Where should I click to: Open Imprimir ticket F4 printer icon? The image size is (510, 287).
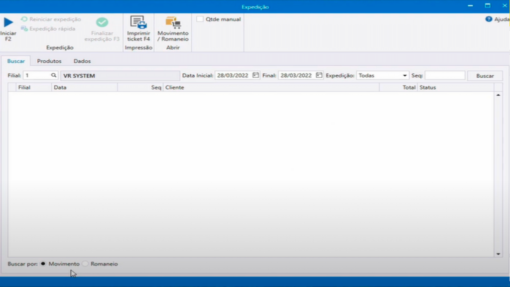click(138, 22)
